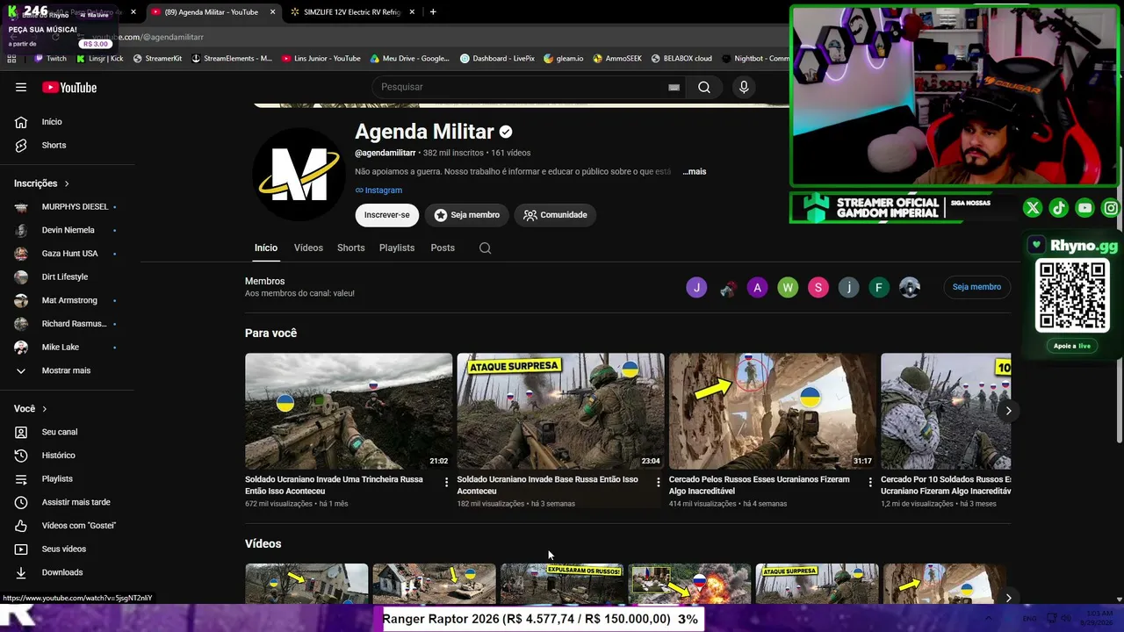Search within Agenda Militar channel
Viewport: 1124px width, 632px height.
[x=485, y=248]
